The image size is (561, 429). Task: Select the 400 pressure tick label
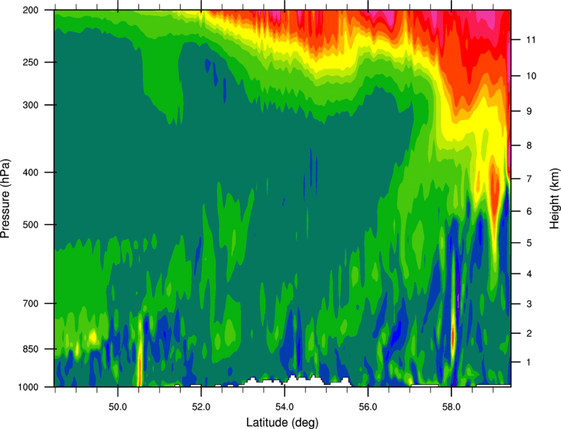30,172
